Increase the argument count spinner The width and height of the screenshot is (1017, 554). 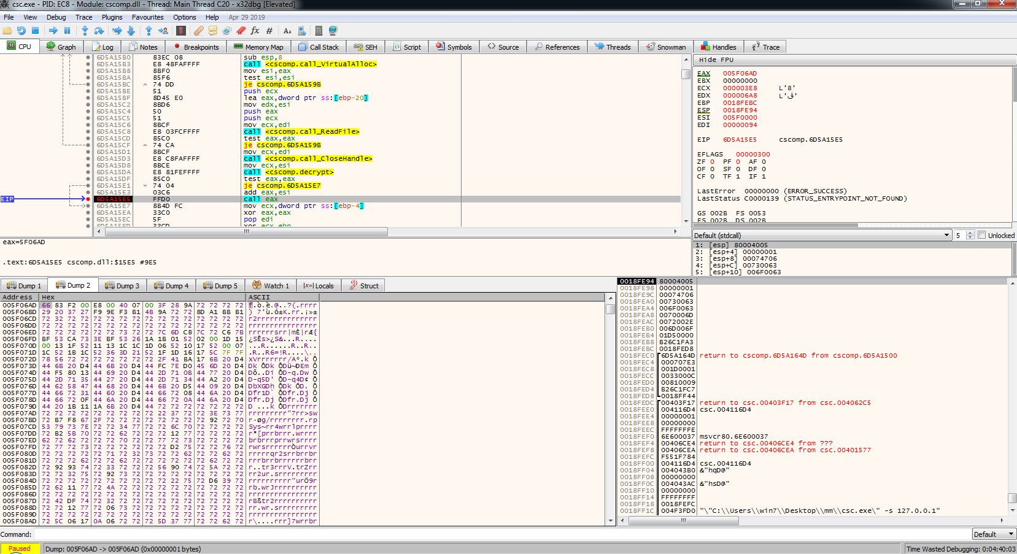[x=970, y=233]
